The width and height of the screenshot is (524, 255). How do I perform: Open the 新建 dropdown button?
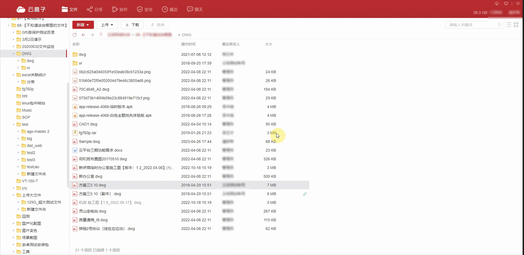(x=83, y=25)
